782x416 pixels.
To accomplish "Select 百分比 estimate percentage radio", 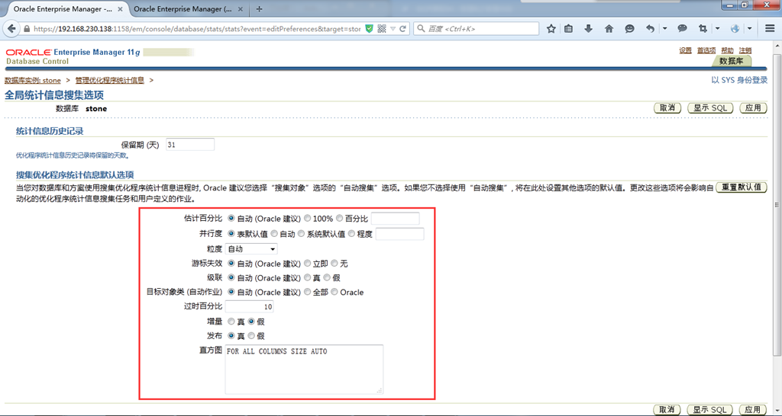I will click(x=340, y=218).
